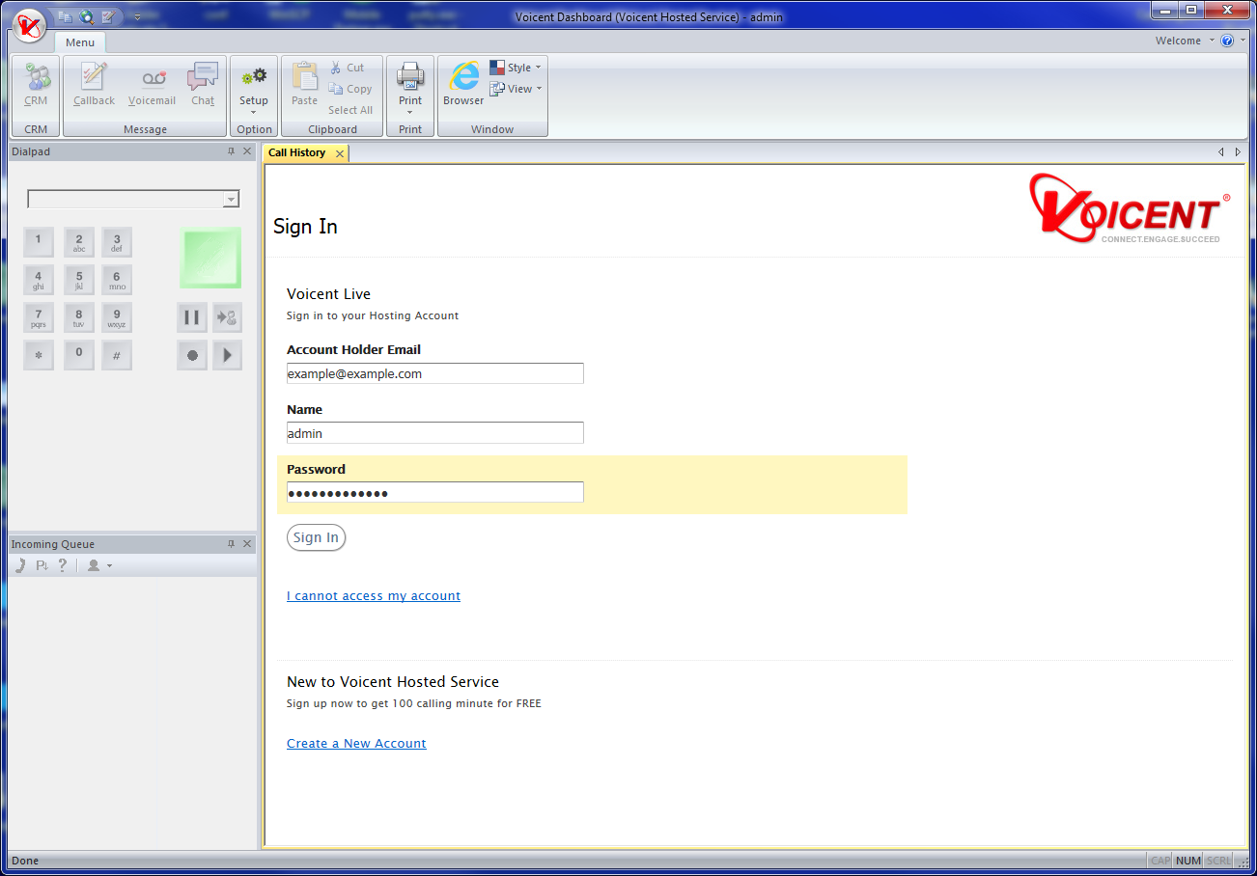Dial digit 1 on the Dialpad

click(39, 241)
